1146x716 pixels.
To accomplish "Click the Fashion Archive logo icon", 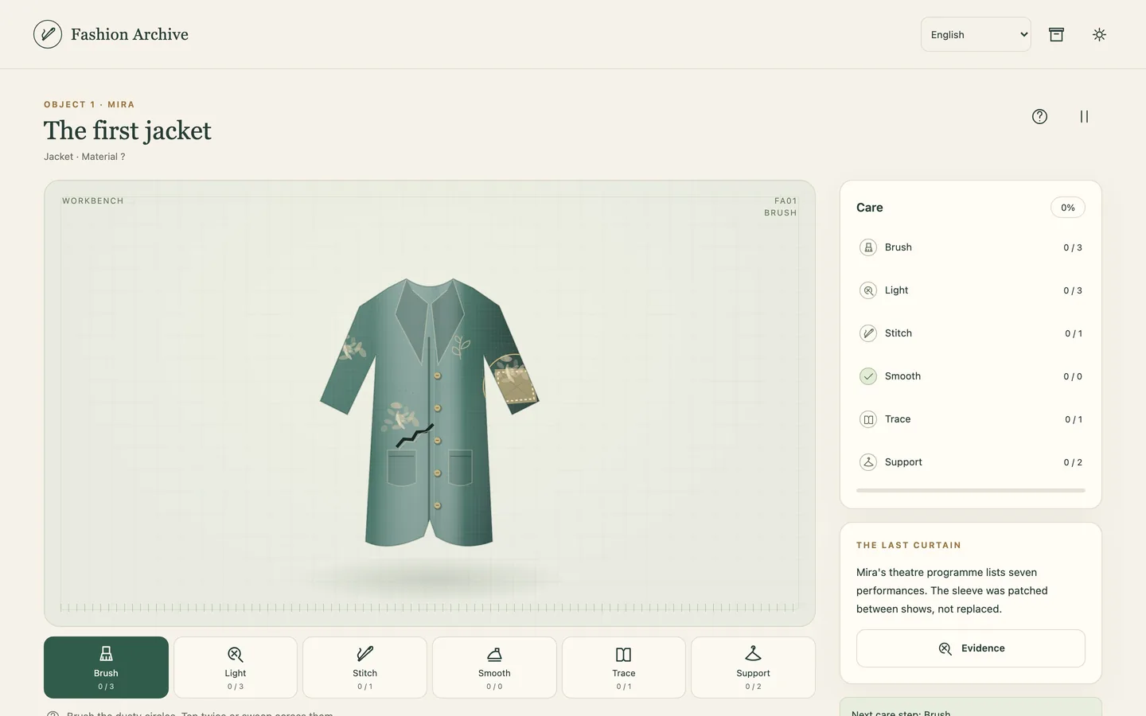I will tap(48, 34).
